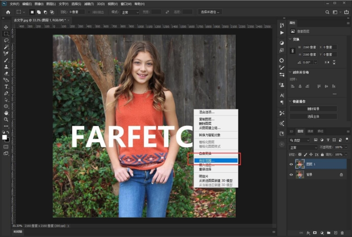The height and width of the screenshot is (237, 352).
Task: Select the Hand tool
Action: [6, 113]
